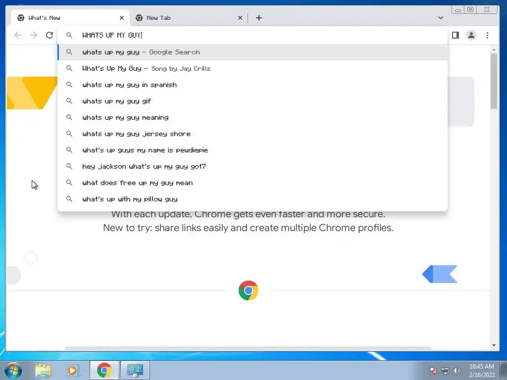Select 'hey jackson what's up my guy got?'
The image size is (507, 380).
point(253,166)
